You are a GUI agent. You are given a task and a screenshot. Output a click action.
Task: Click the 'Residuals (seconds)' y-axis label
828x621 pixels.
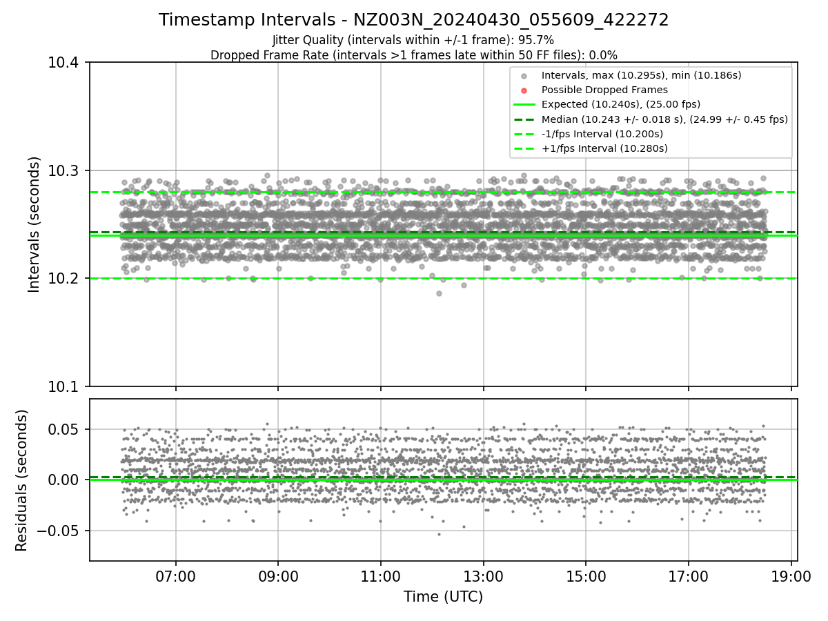22,480
